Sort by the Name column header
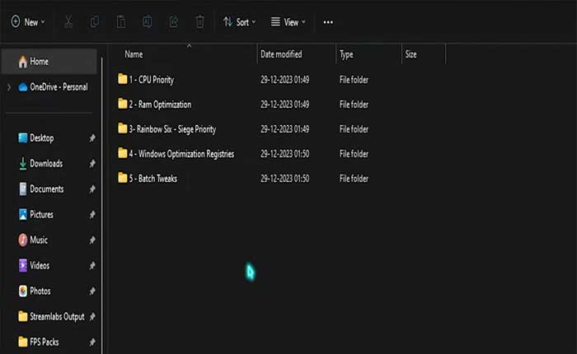 point(134,54)
